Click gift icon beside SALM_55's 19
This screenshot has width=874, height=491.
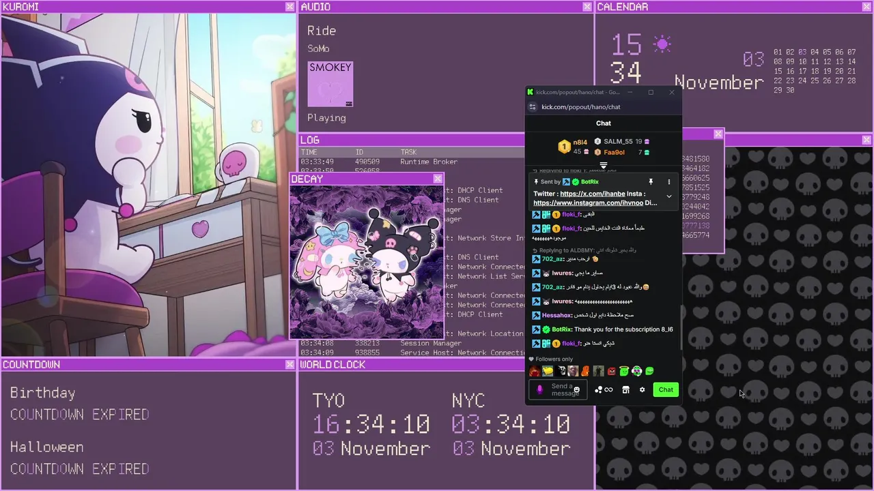(647, 142)
